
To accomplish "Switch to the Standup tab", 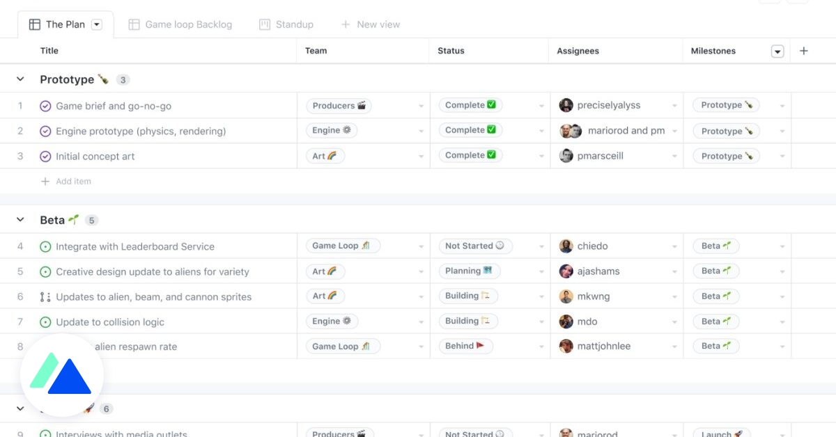I will (286, 24).
